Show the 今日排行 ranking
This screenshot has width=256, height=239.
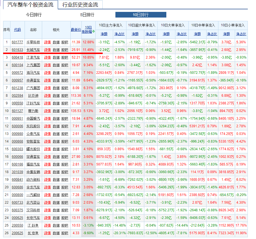(34, 15)
